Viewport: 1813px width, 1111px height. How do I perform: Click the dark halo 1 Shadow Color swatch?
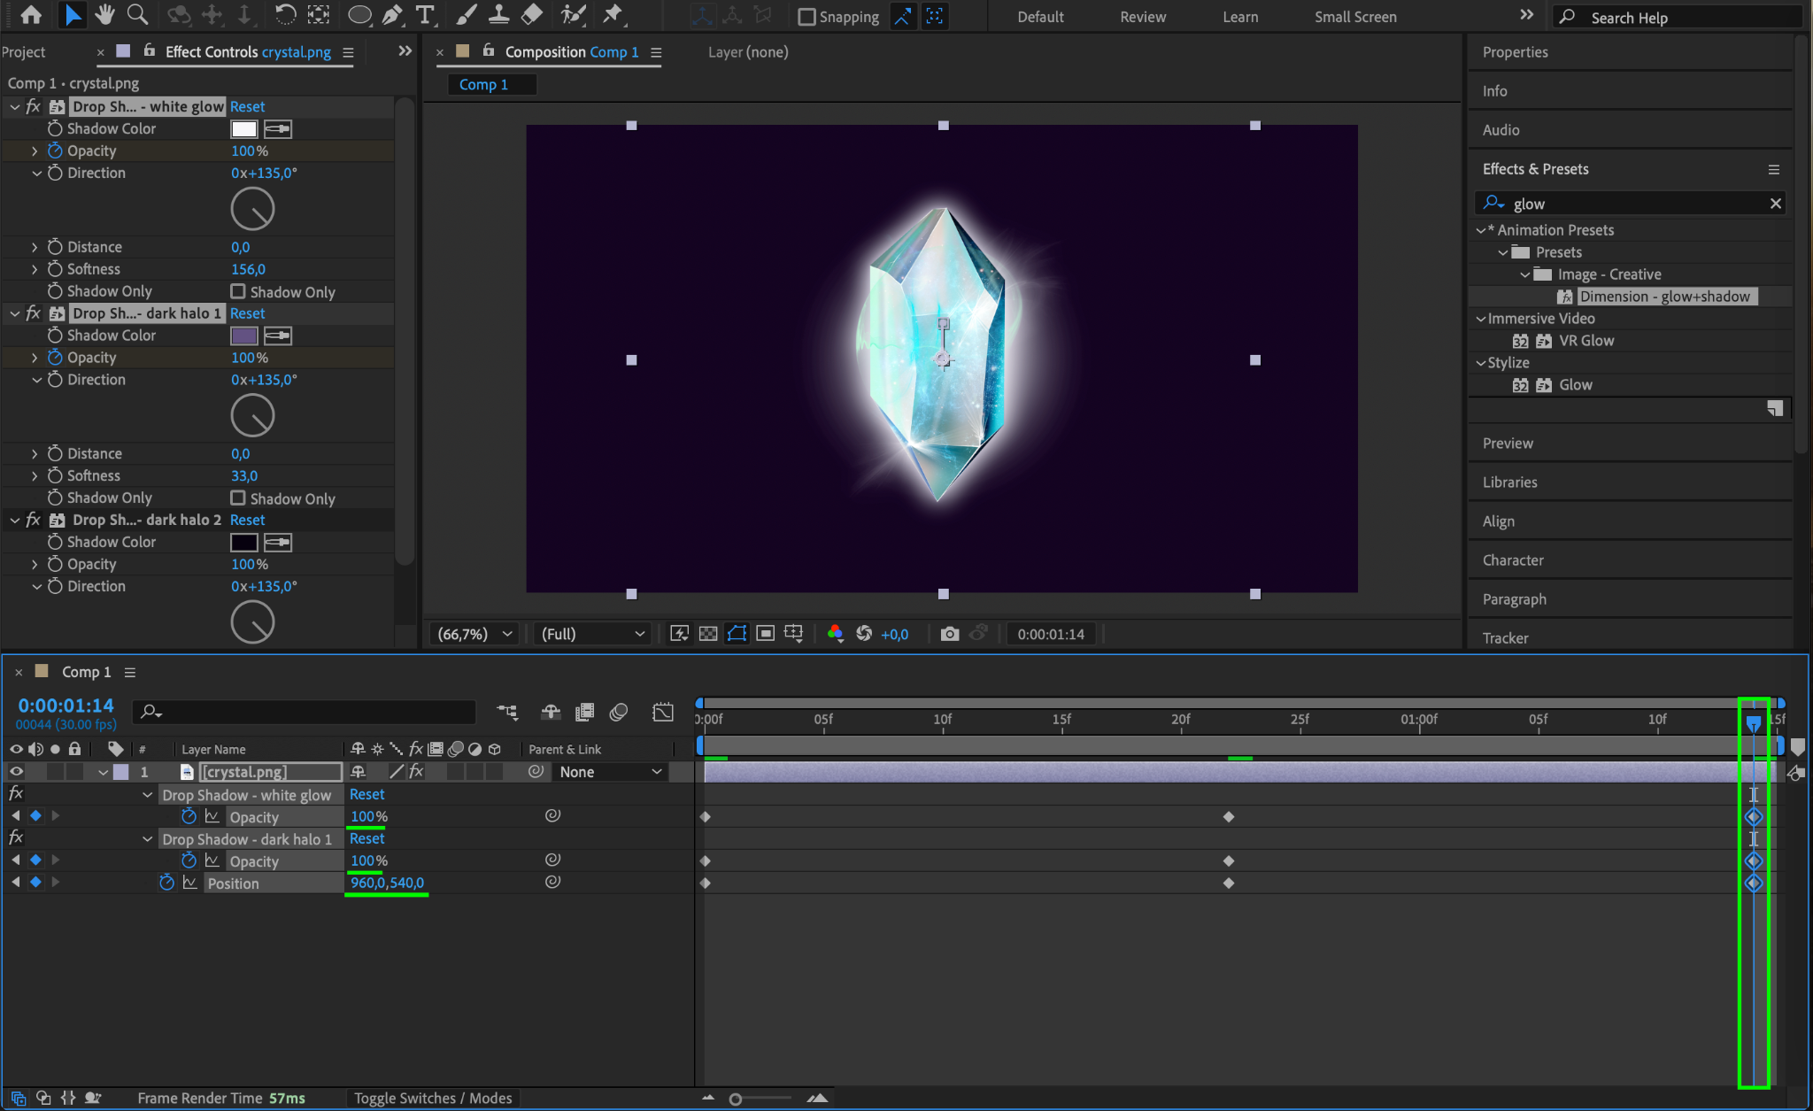[243, 336]
